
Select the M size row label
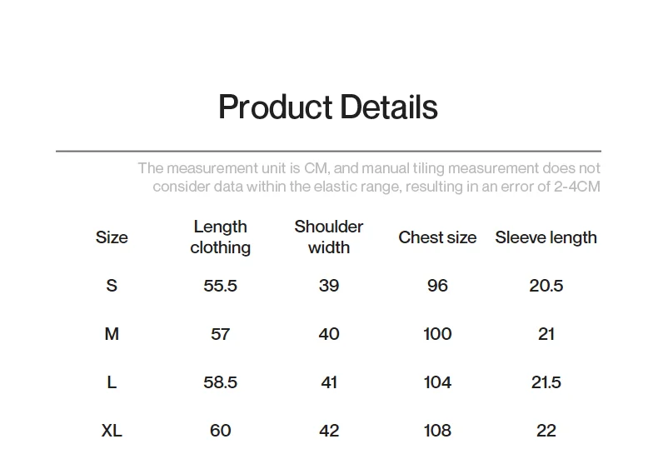click(x=112, y=334)
